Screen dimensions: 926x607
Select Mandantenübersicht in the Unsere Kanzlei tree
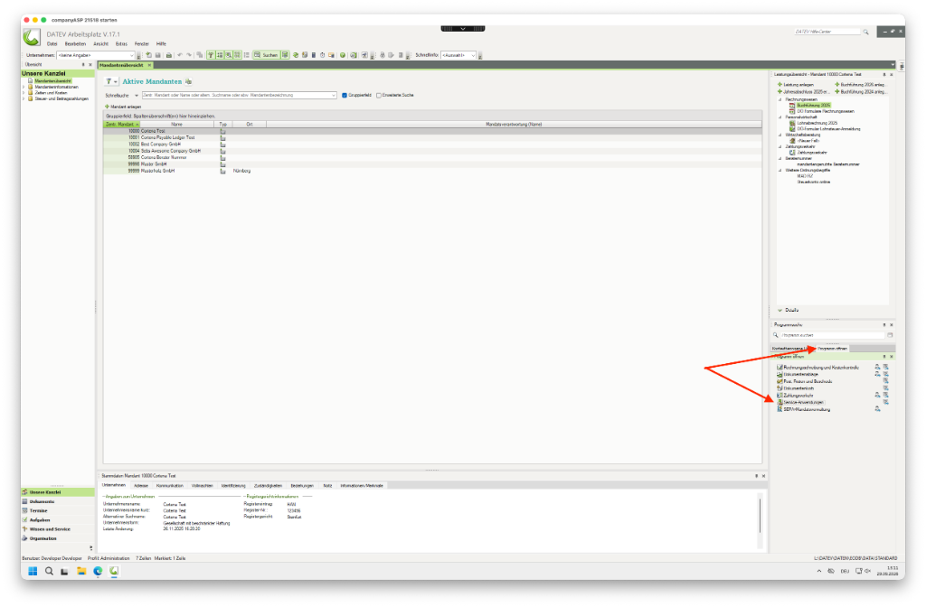(52, 80)
